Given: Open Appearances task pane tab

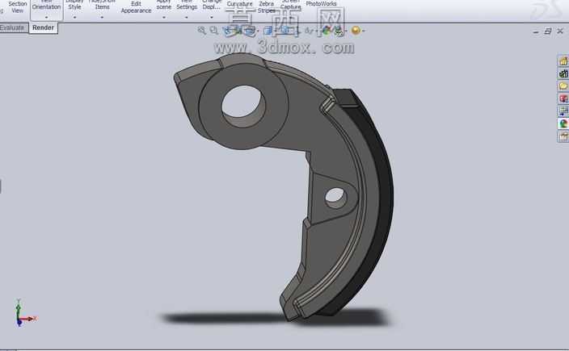Looking at the screenshot, I should pos(563,124).
